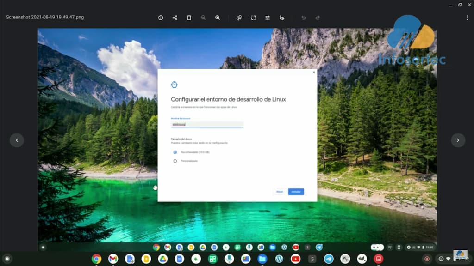474x266 pixels.
Task: Click the Atrás button in the dialog
Action: [x=280, y=192]
